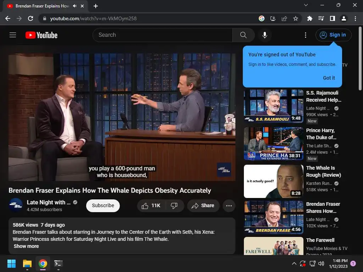This screenshot has height=272, width=363.
Task: Click the address bar URL
Action: coord(93,18)
